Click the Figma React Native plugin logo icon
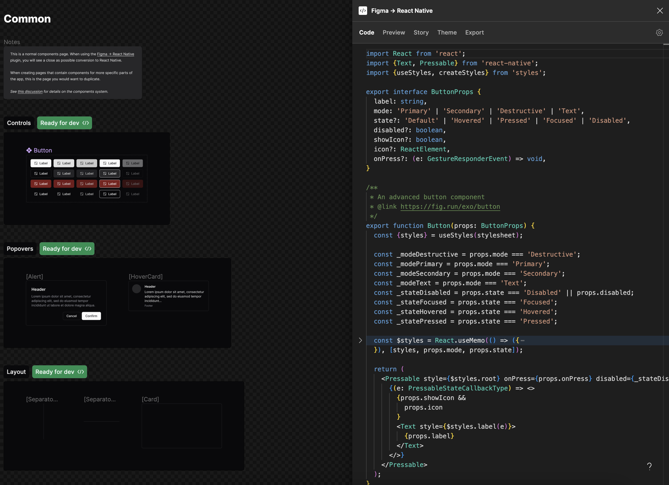 (363, 11)
